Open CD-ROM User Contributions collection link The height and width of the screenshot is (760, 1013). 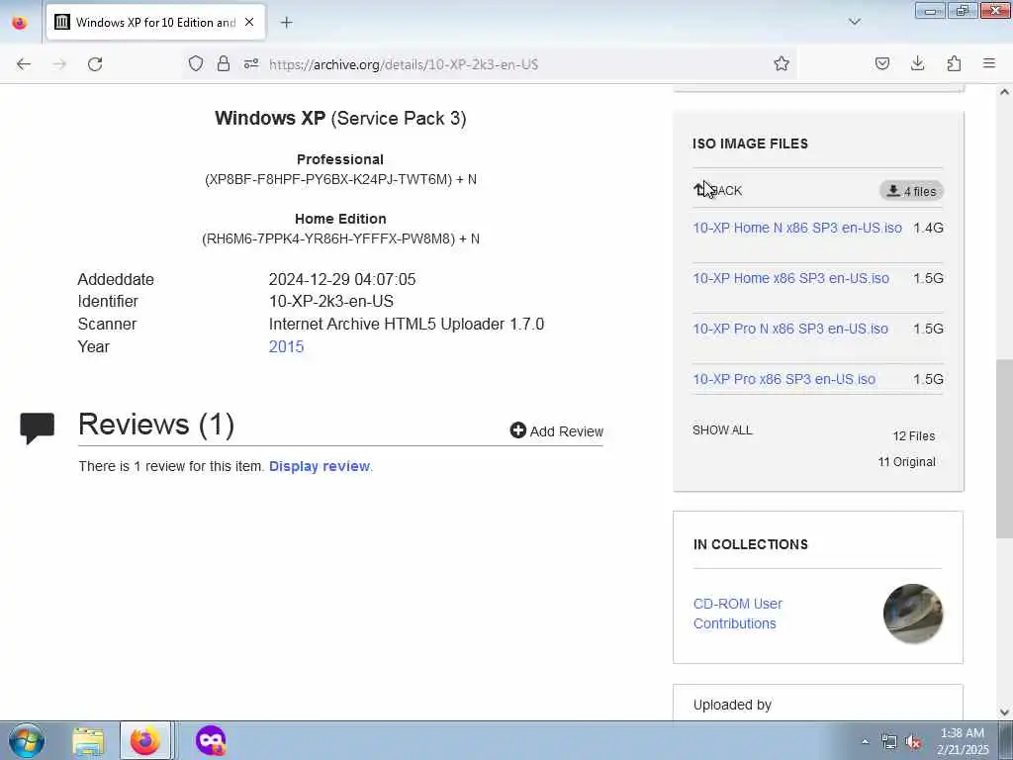click(x=738, y=614)
